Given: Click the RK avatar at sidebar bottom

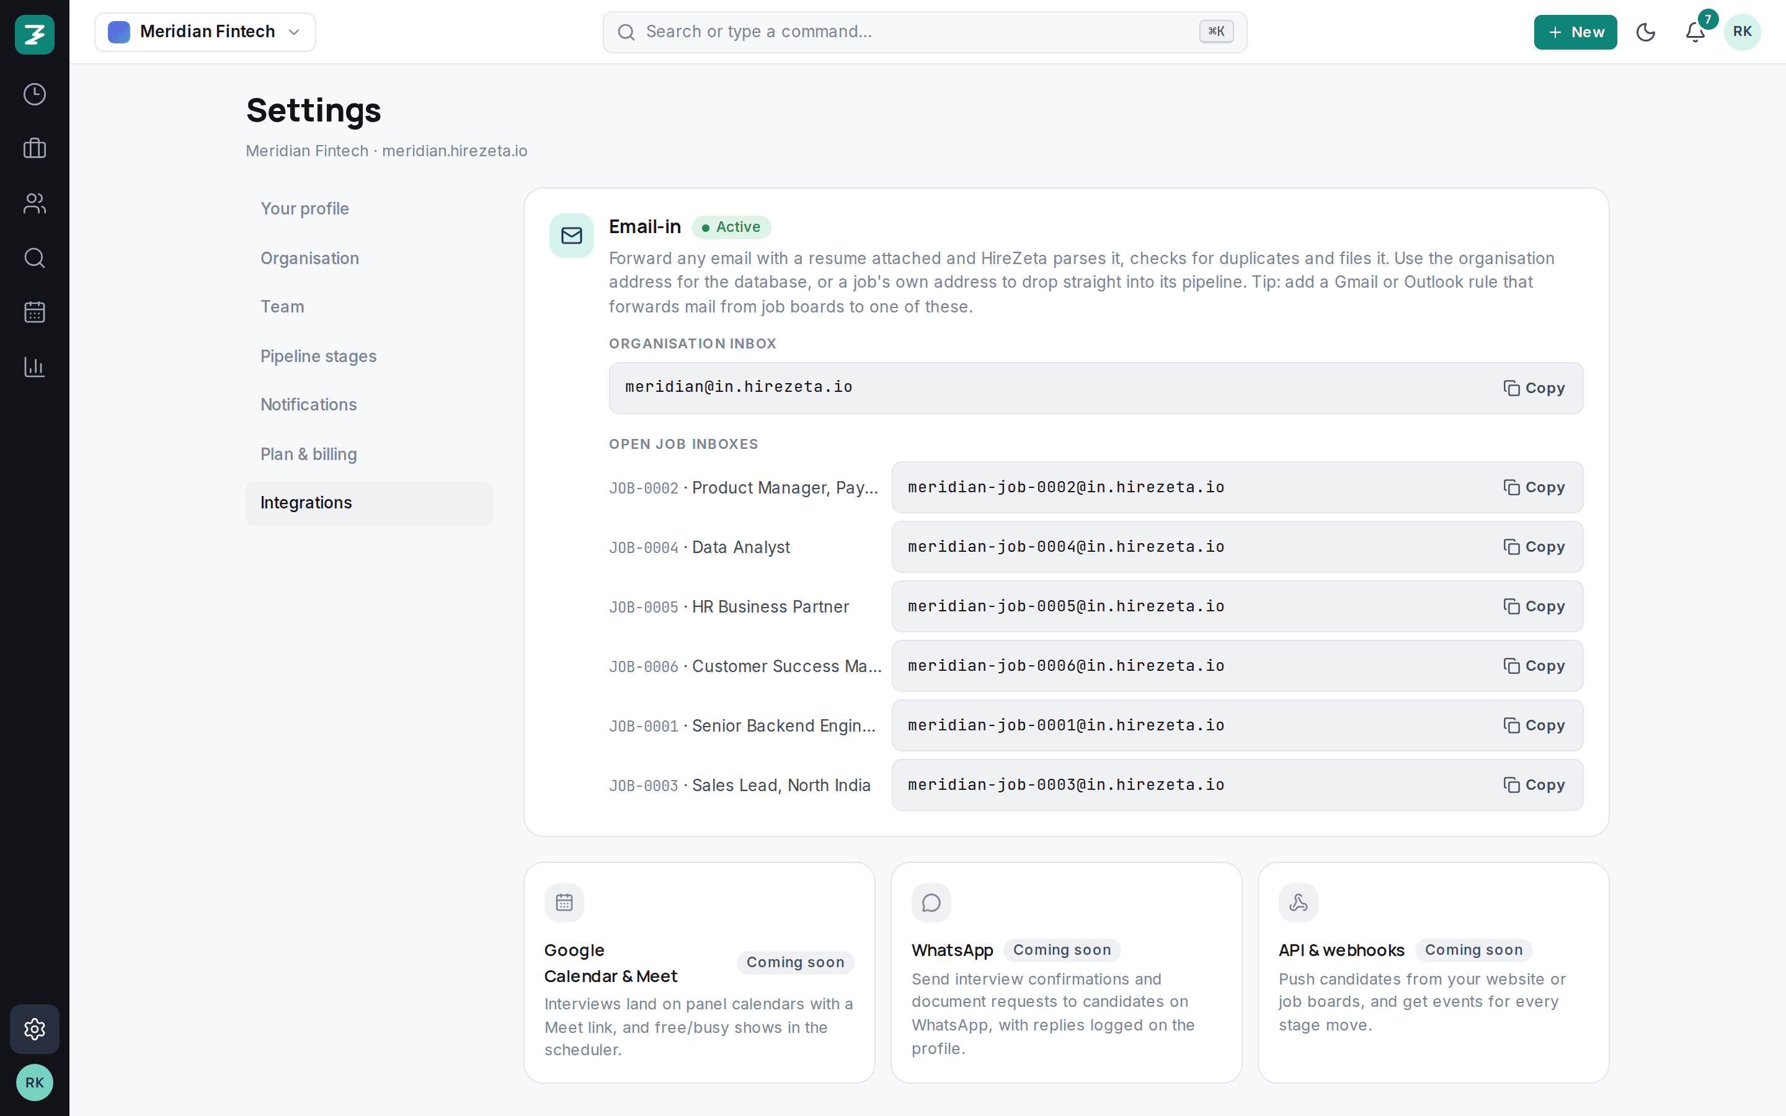Looking at the screenshot, I should 35,1083.
